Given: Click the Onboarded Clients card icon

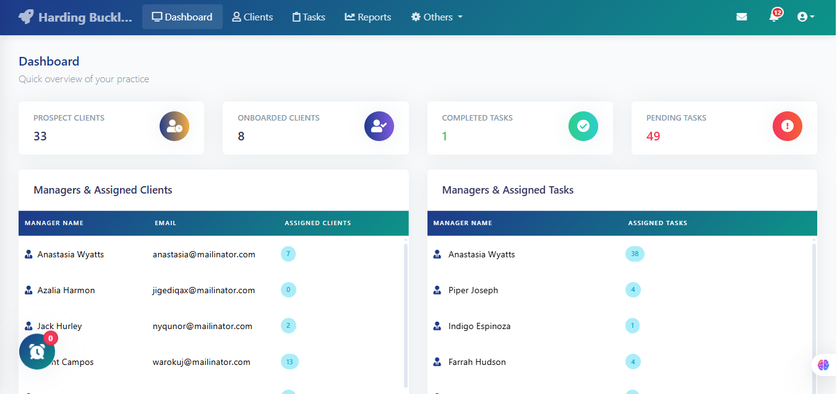Looking at the screenshot, I should click(379, 126).
